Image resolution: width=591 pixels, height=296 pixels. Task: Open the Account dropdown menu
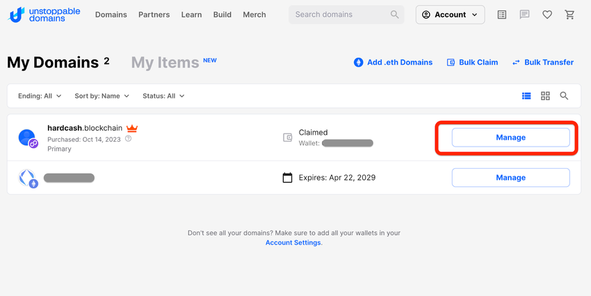coord(450,15)
